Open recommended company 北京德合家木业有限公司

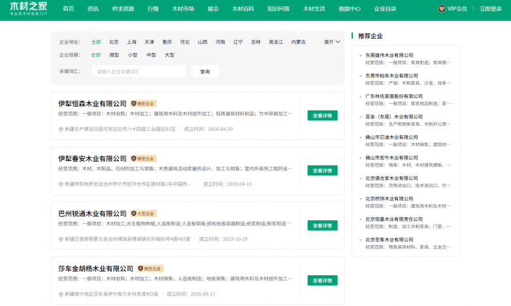tap(391, 178)
